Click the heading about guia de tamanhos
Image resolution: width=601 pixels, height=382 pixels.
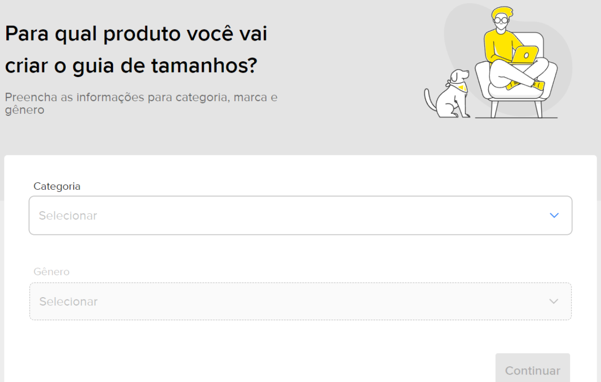(x=136, y=50)
